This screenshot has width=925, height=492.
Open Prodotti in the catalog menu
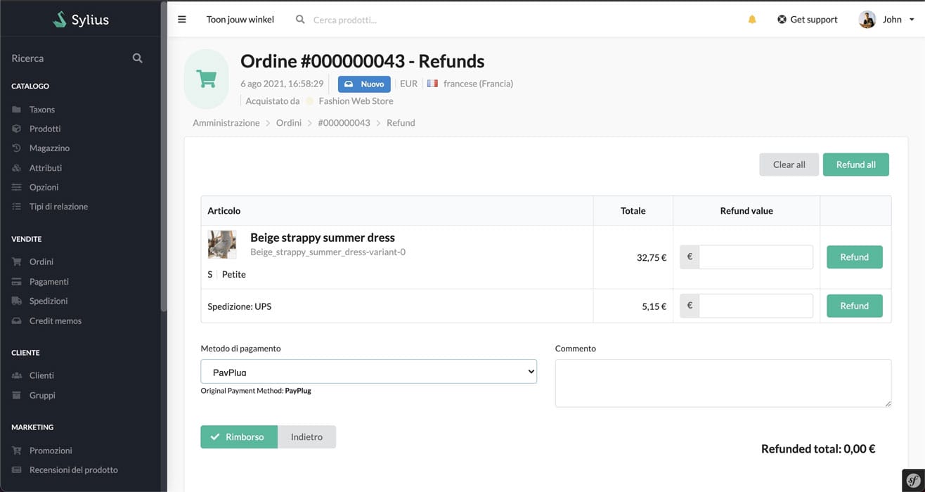45,129
